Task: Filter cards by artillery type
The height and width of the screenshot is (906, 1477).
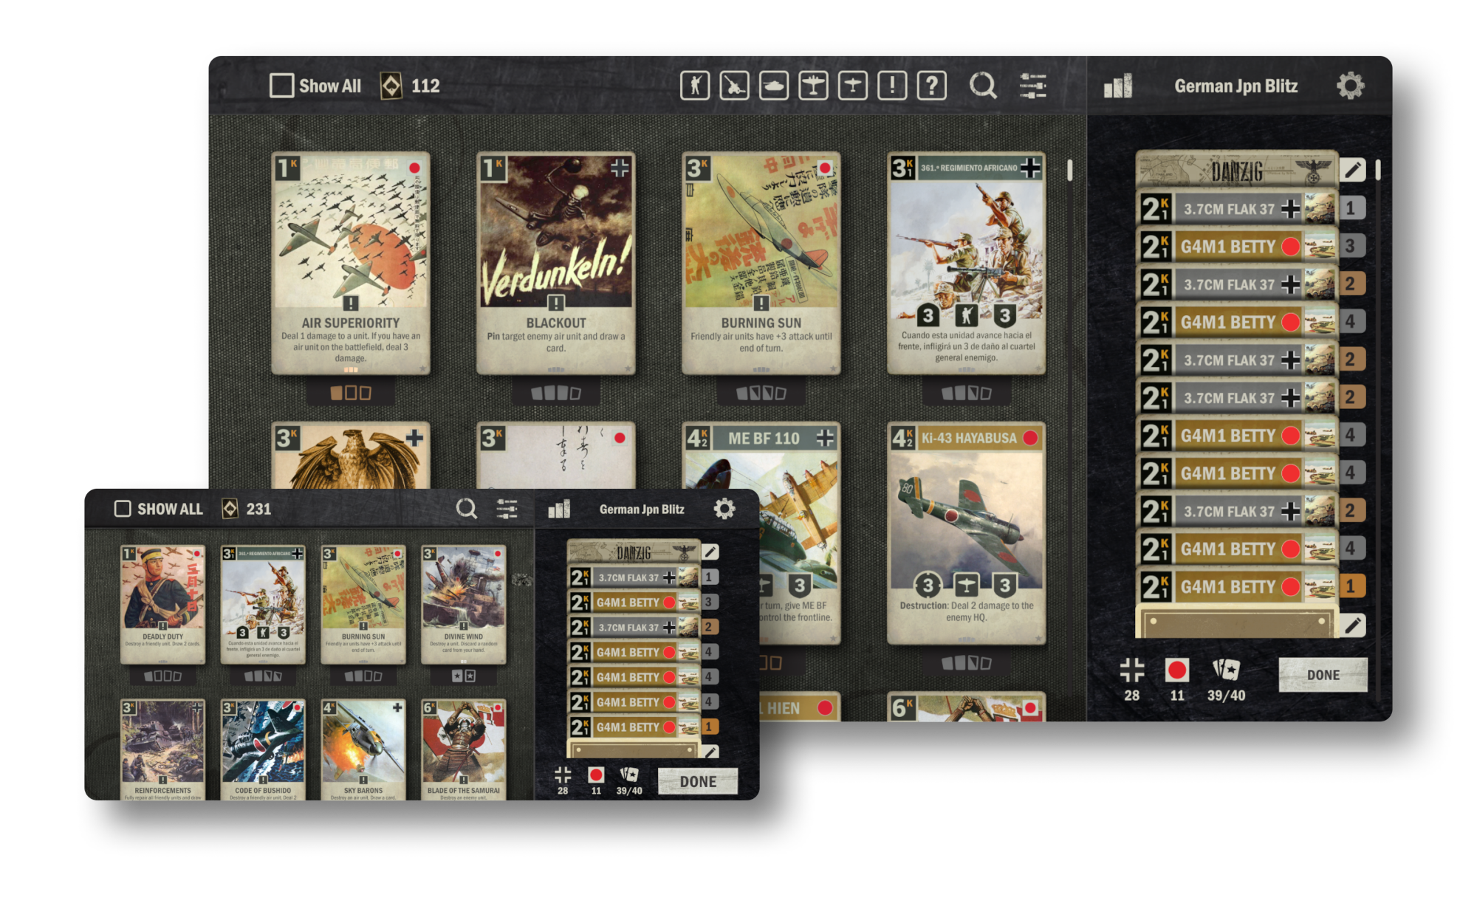Action: pyautogui.click(x=734, y=86)
